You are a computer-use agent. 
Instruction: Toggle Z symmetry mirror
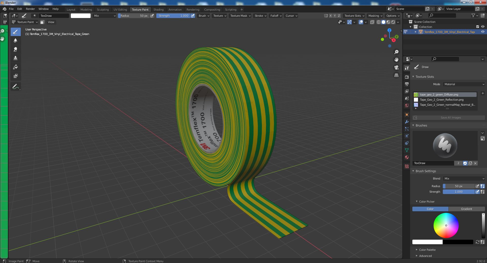[x=339, y=16]
